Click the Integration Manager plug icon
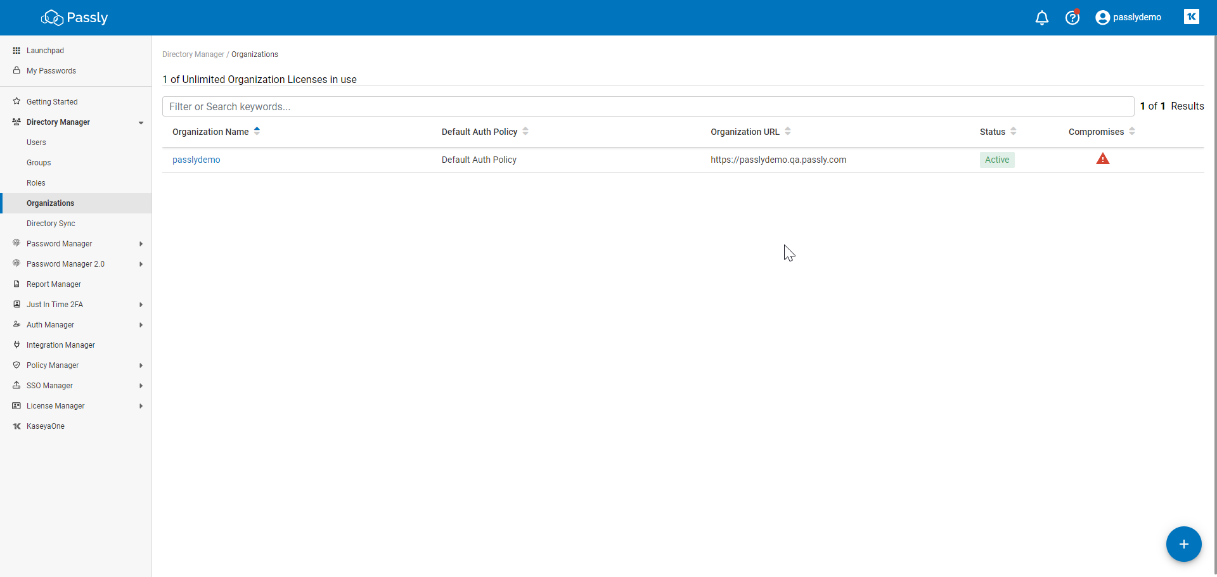 pyautogui.click(x=16, y=345)
